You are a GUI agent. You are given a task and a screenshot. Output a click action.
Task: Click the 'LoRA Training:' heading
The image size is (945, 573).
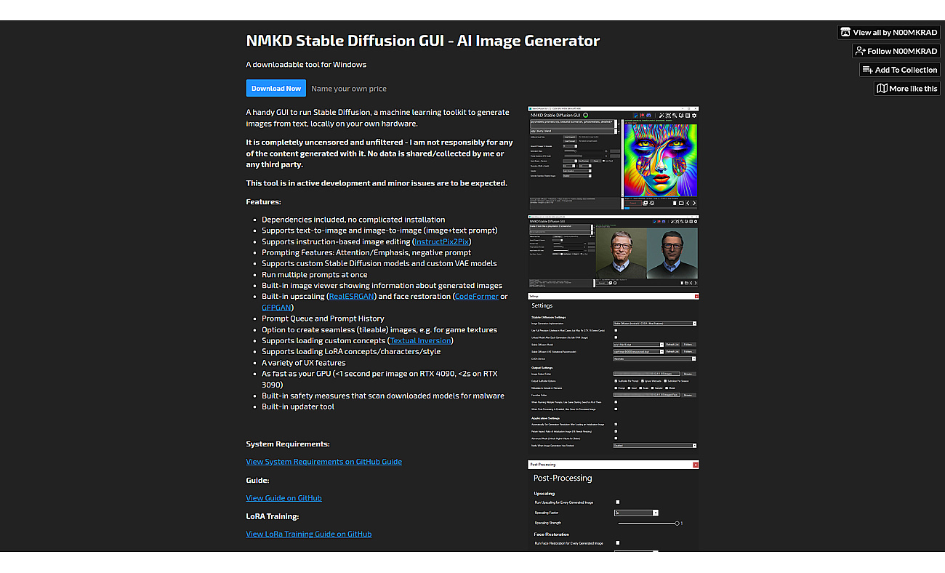point(273,516)
